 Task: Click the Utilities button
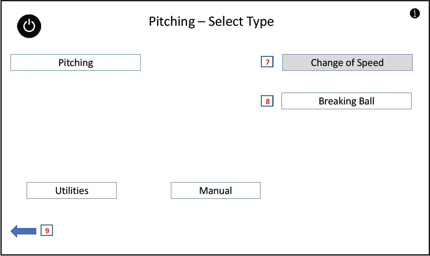[72, 190]
